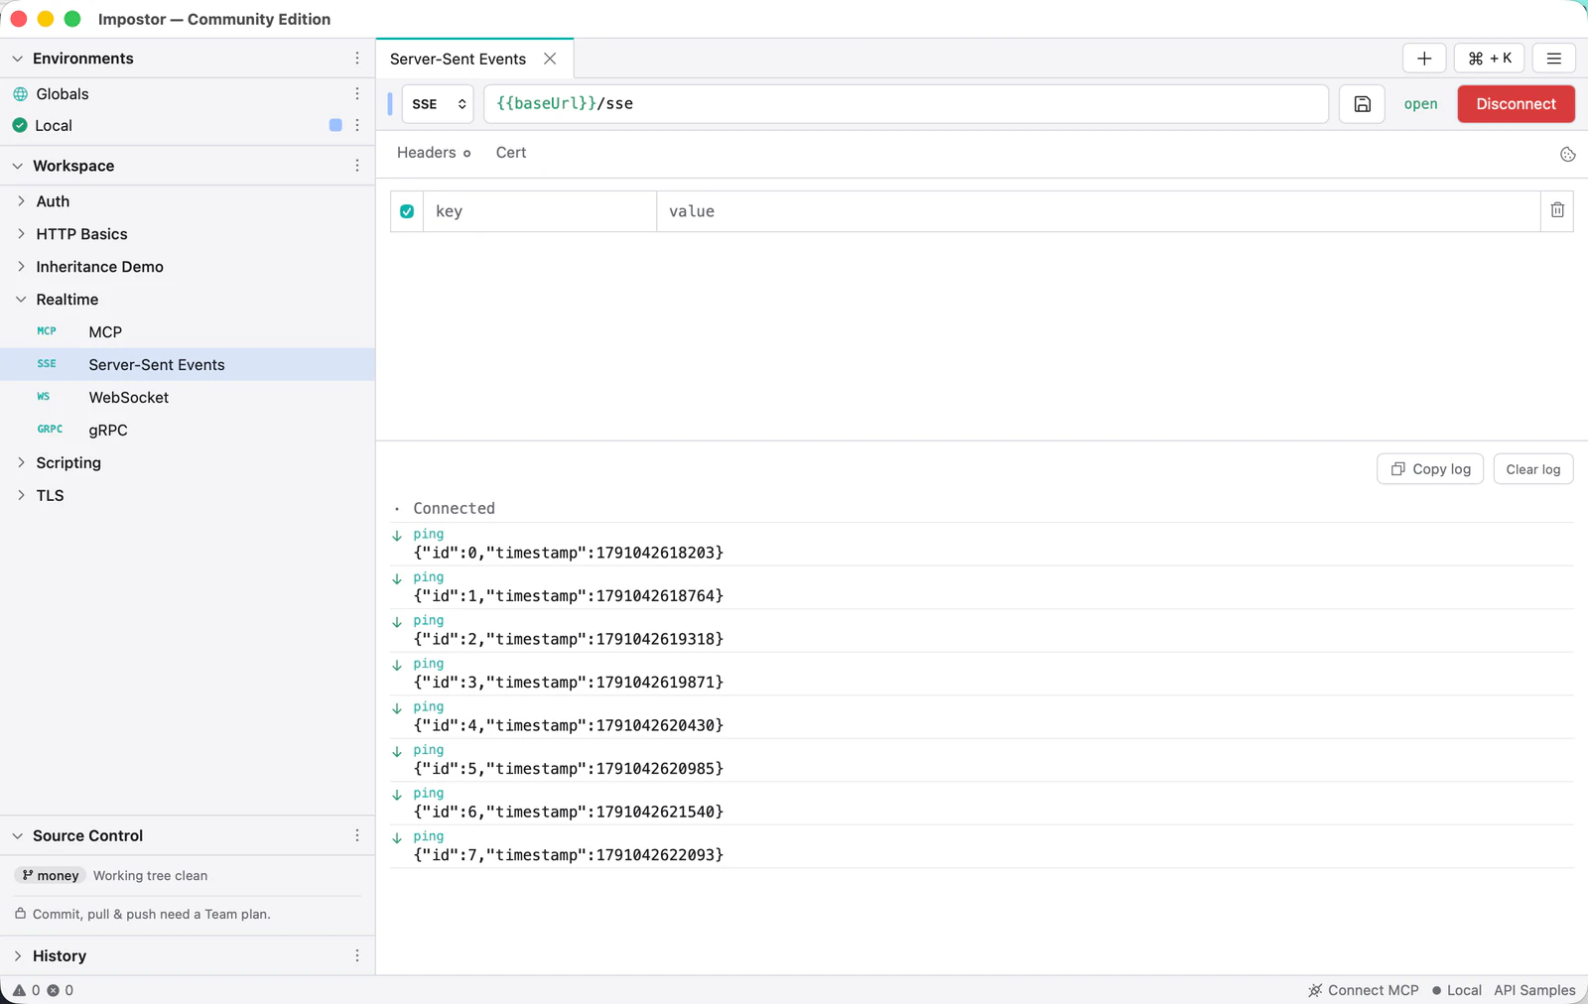Viewport: 1588px width, 1004px height.
Task: Open History section options menu
Action: point(357,955)
